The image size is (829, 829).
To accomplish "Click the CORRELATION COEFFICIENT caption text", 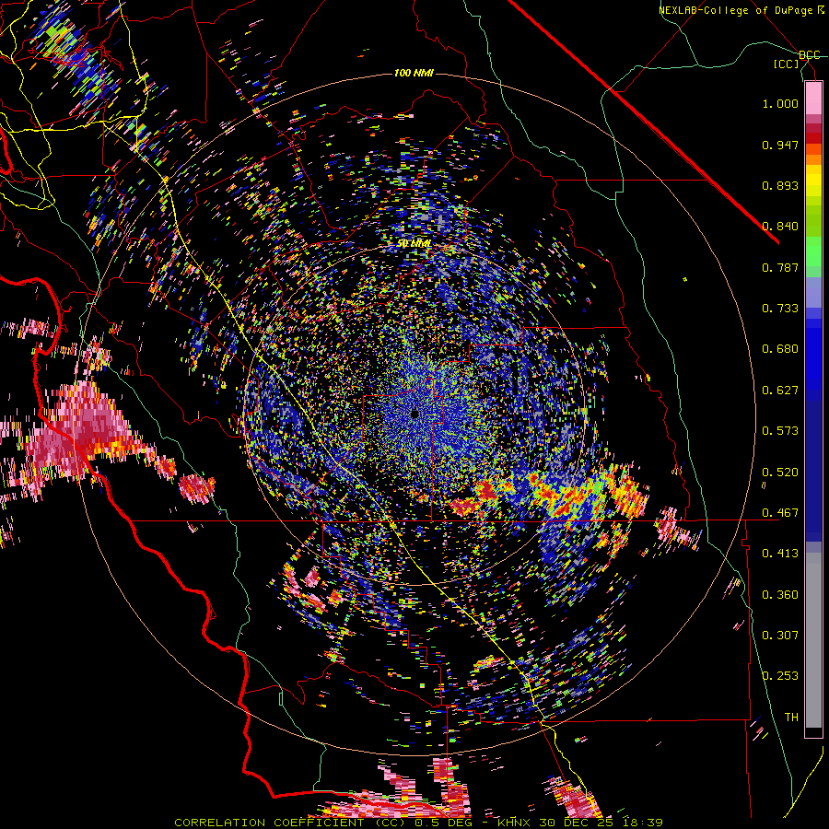I will 273,823.
